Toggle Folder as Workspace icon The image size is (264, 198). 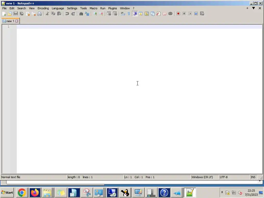[164, 14]
